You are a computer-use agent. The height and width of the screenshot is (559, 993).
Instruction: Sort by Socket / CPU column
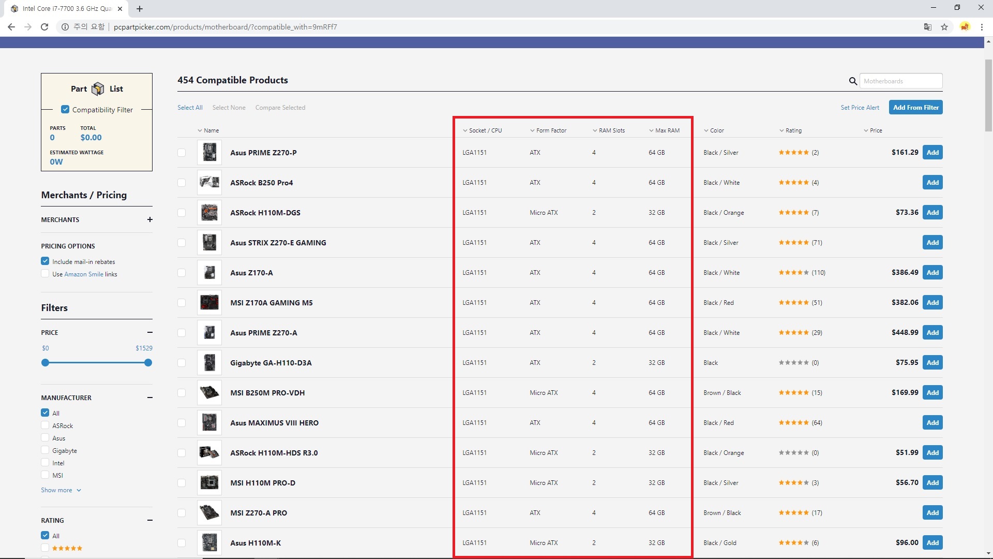[482, 130]
